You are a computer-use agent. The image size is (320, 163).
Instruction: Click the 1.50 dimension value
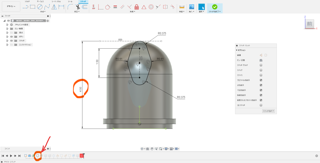(97, 62)
